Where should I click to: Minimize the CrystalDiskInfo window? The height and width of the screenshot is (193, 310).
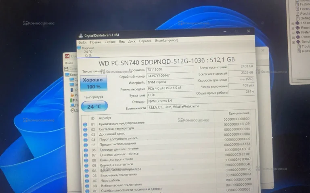(225, 31)
